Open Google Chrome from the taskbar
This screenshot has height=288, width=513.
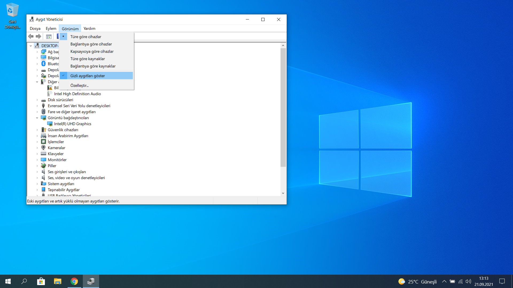74,281
